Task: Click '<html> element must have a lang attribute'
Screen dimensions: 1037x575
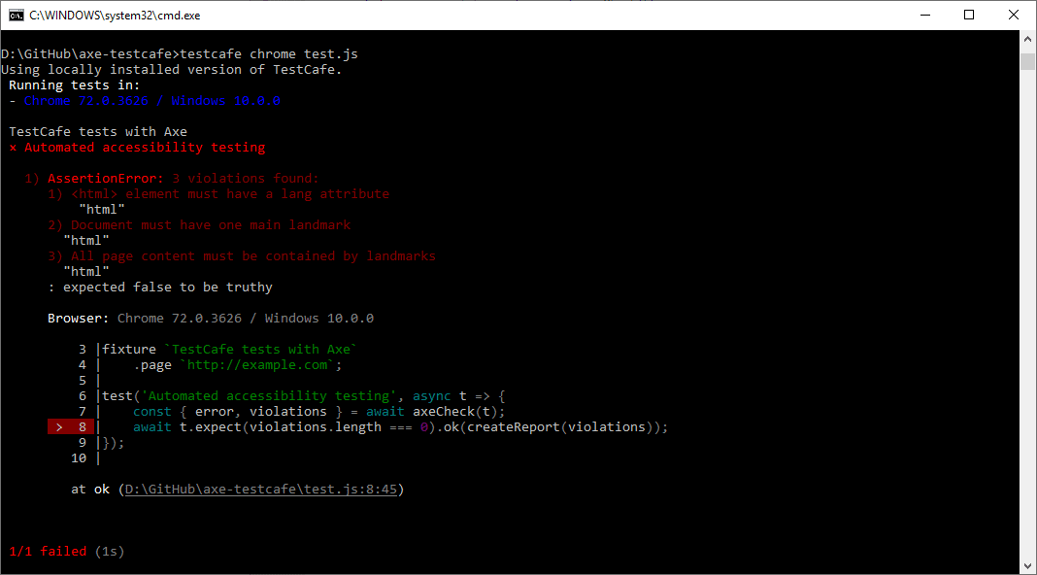Action: coord(230,194)
